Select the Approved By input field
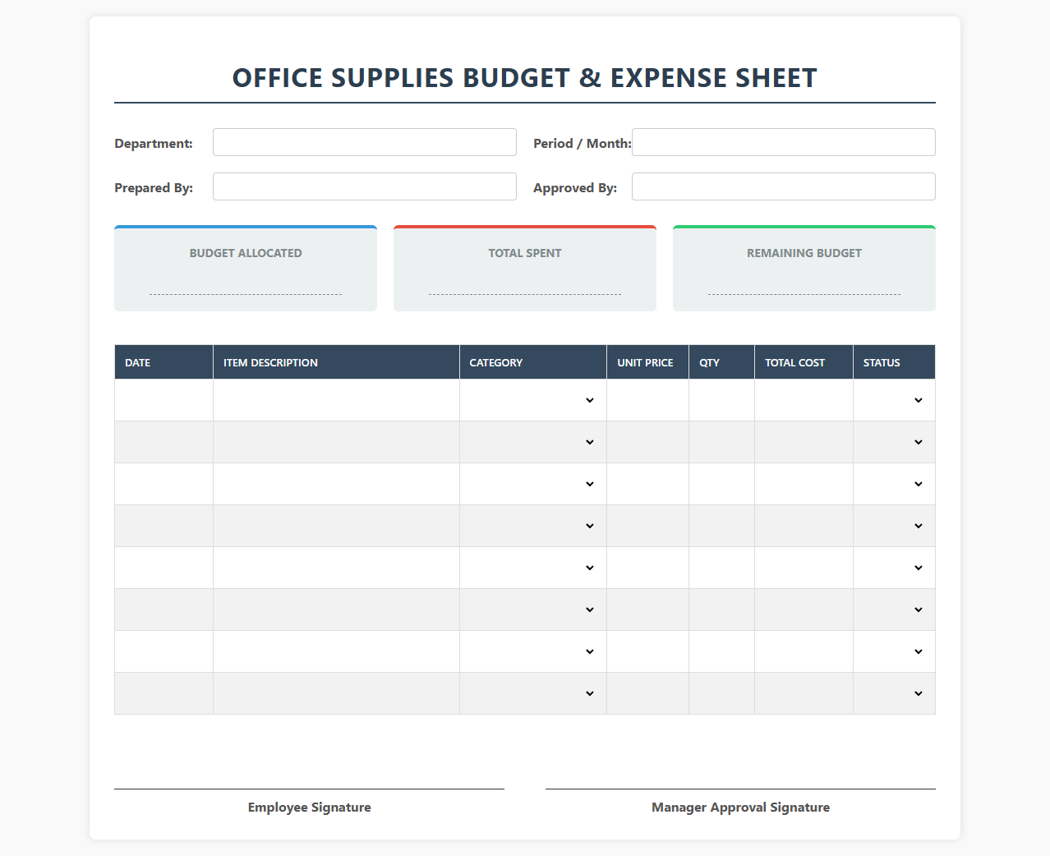The width and height of the screenshot is (1050, 856). click(x=784, y=186)
